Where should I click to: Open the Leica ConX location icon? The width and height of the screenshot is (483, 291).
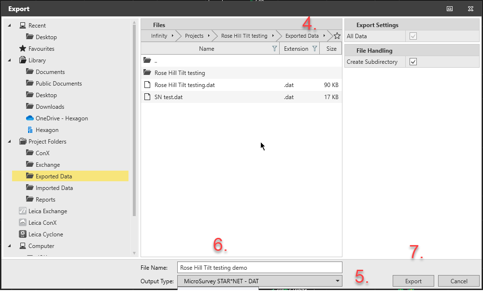coord(22,223)
